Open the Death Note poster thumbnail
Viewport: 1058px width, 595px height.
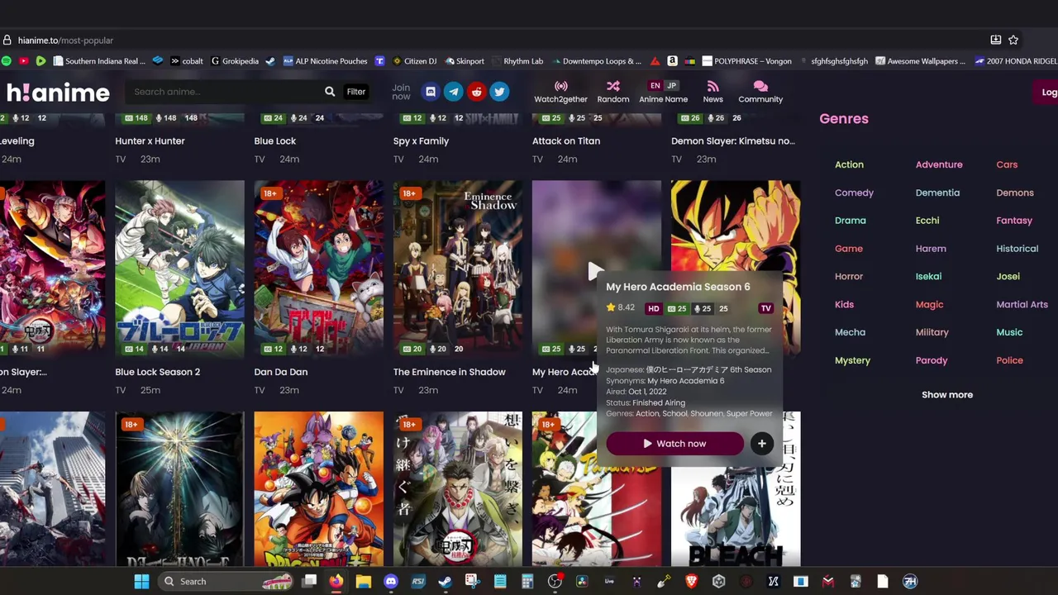coord(179,489)
